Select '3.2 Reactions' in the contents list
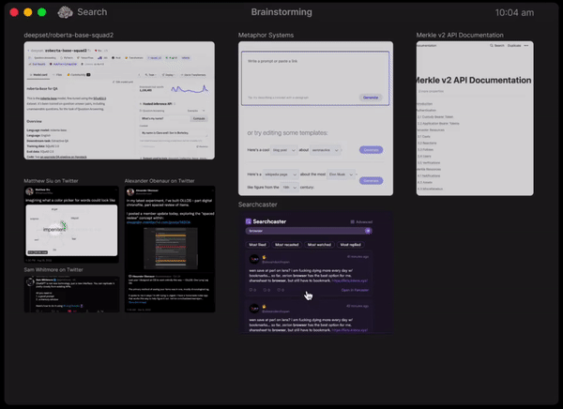 click(427, 143)
